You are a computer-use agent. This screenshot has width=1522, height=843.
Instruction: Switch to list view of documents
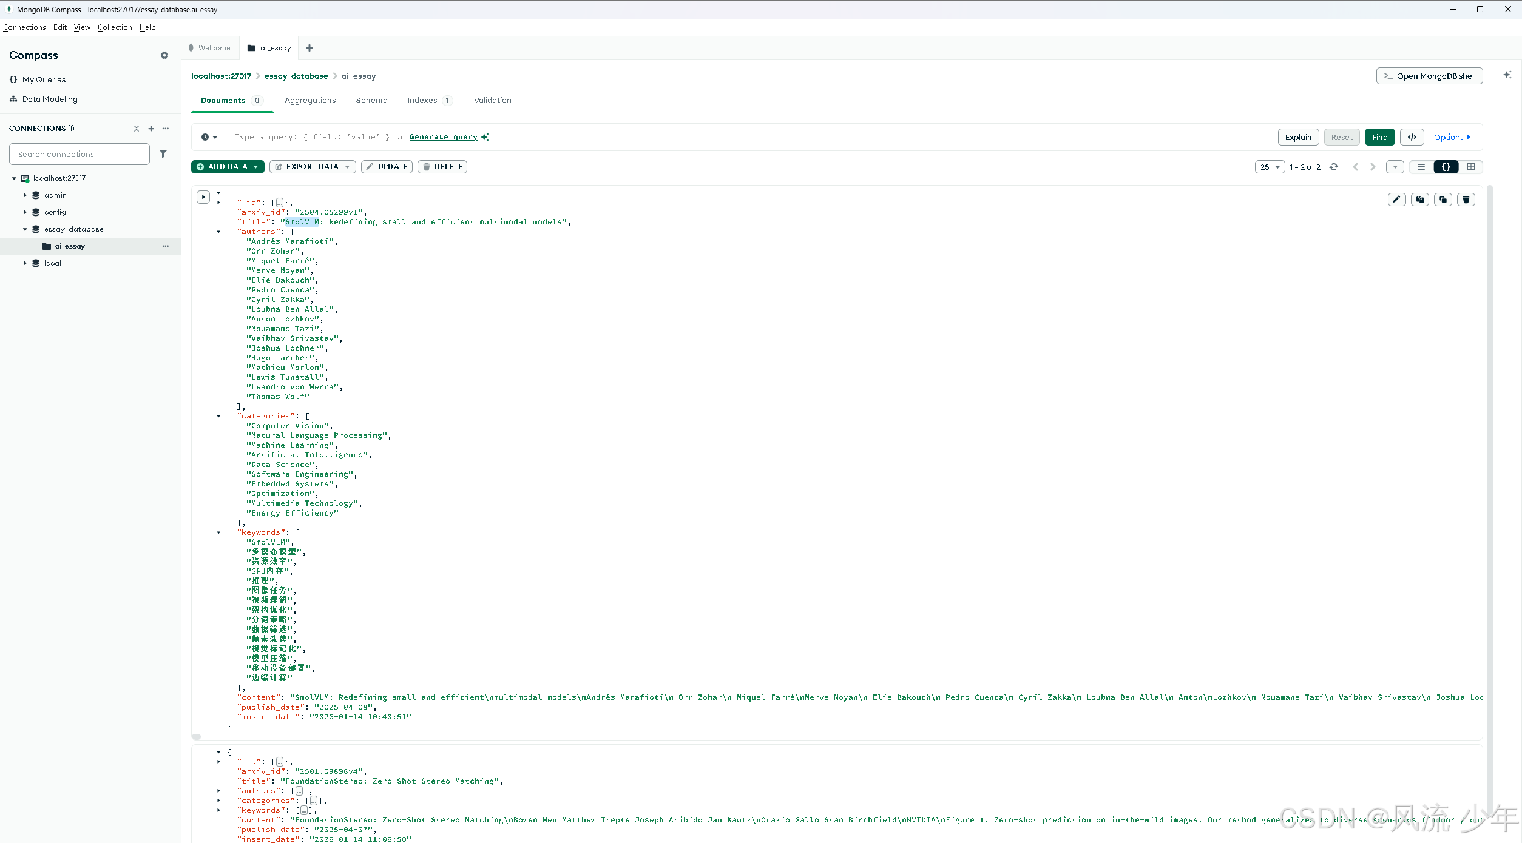(1421, 167)
